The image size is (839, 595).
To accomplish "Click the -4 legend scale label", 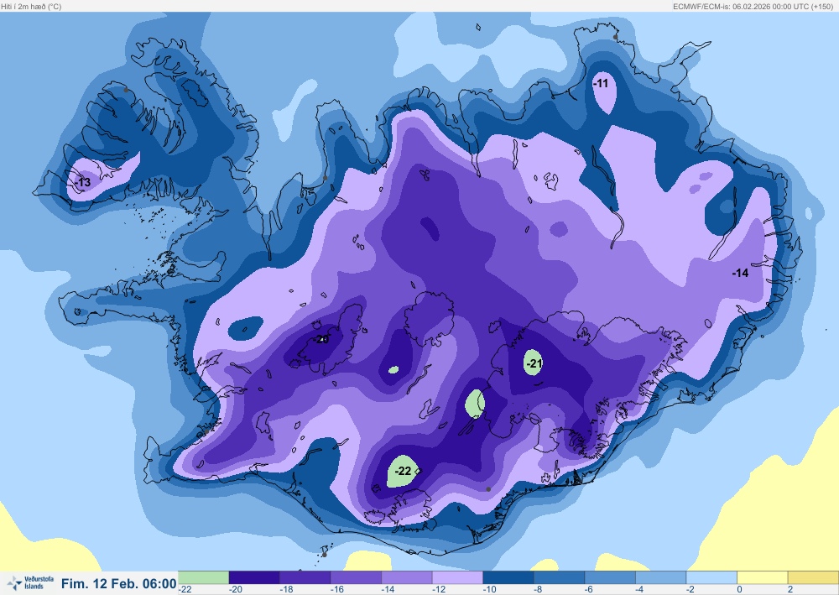I will point(639,590).
